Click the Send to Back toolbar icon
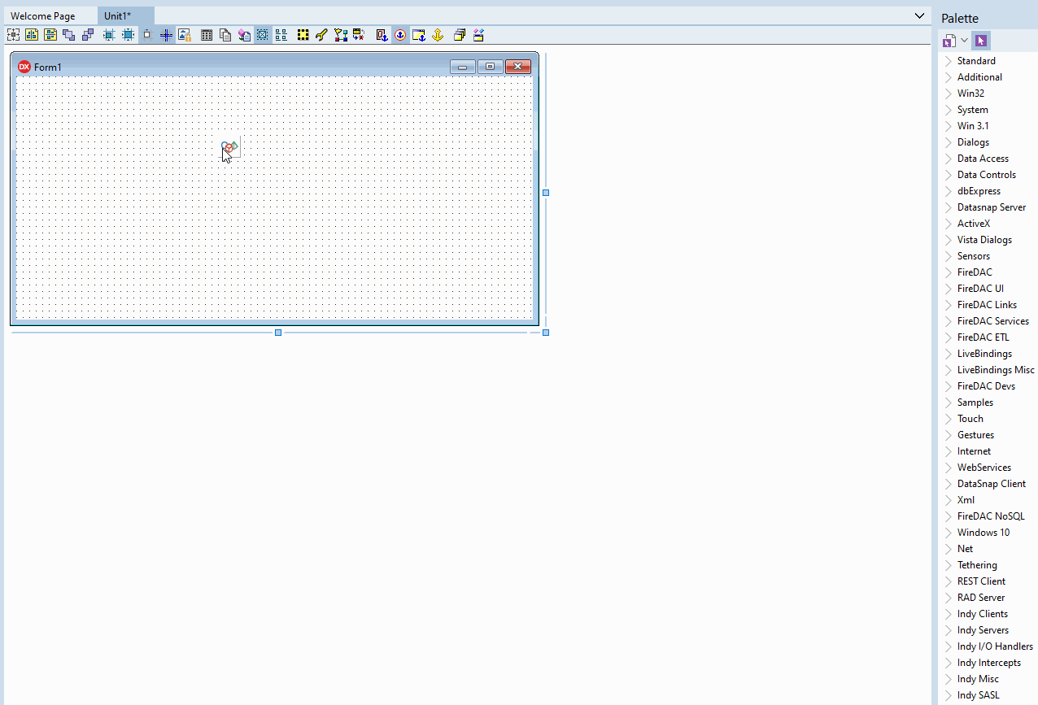 point(87,34)
